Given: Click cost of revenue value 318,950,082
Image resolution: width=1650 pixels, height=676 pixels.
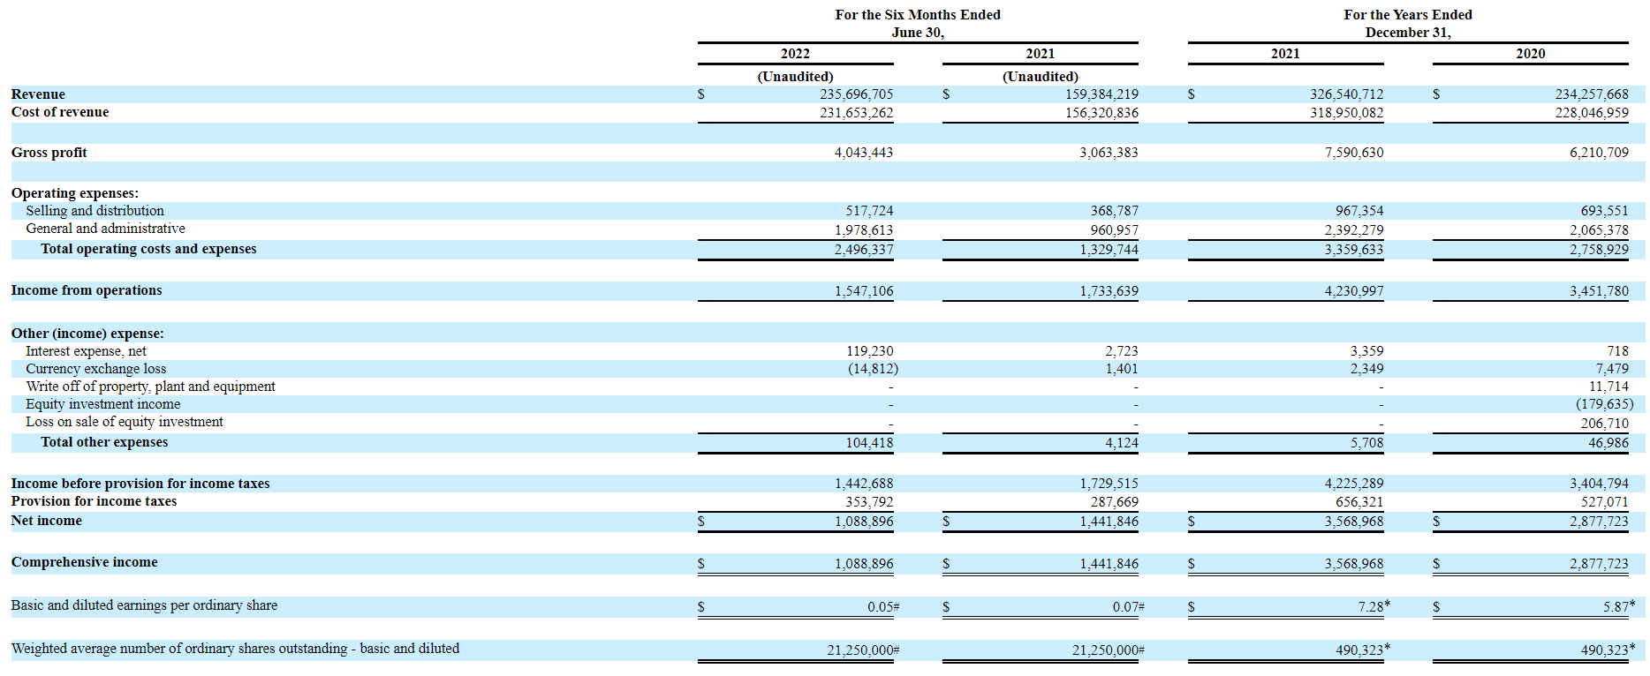Looking at the screenshot, I should pos(1346,113).
